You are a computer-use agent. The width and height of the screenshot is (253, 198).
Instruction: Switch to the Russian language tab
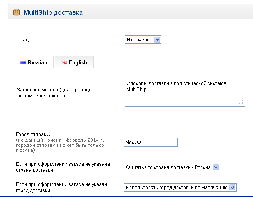(33, 62)
